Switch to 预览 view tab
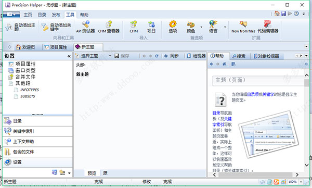 92,173
